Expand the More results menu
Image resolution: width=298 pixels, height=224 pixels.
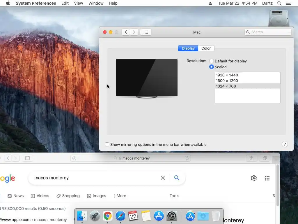point(120,196)
